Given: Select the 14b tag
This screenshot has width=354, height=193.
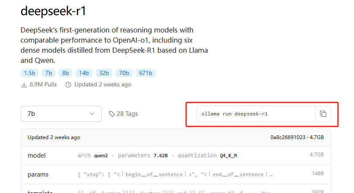Looking at the screenshot, I should tap(84, 73).
